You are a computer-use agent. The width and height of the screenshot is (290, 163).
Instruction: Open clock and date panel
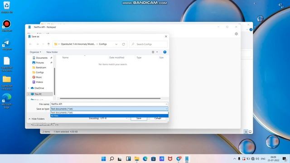(273, 159)
